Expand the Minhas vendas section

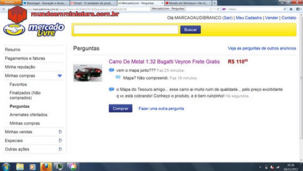pos(60,132)
